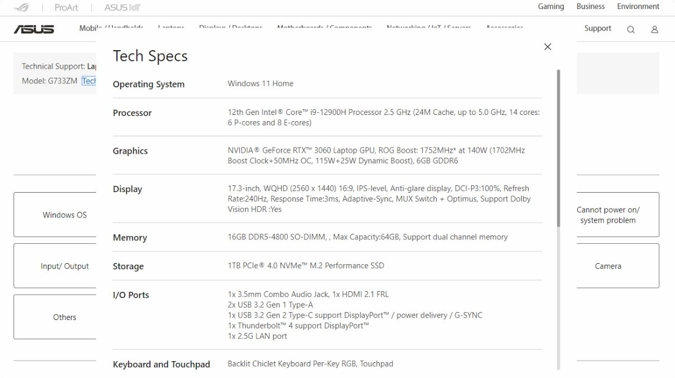
Task: Click the ROG logo icon
Action: (21, 7)
